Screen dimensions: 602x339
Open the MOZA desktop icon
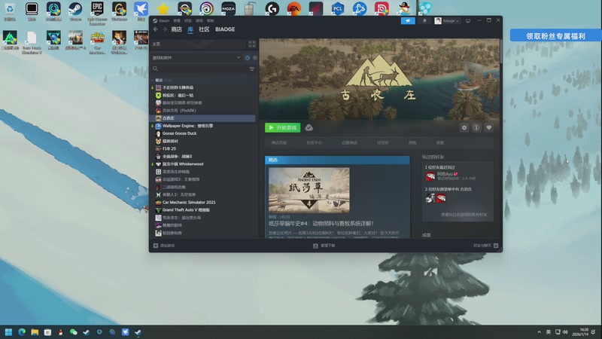229,8
